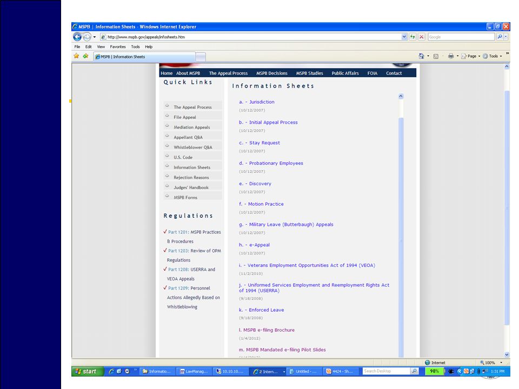519x389 pixels.
Task: Click the Internet security zone indicator
Action: (435, 363)
